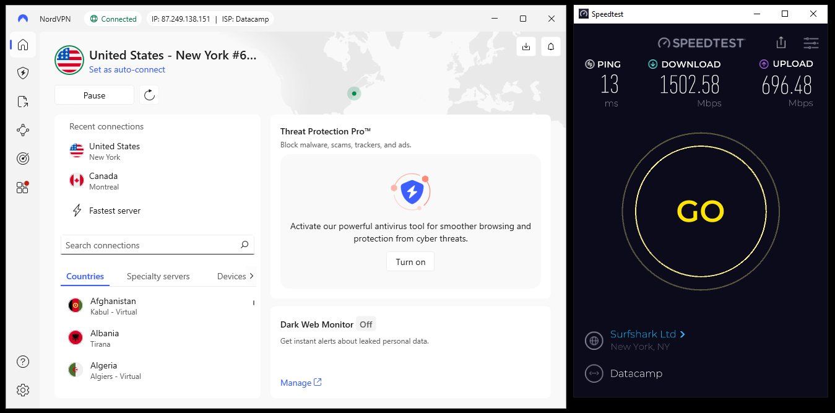The image size is (835, 413).
Task: Turn on Threat Protection Pro antivirus
Action: (410, 261)
